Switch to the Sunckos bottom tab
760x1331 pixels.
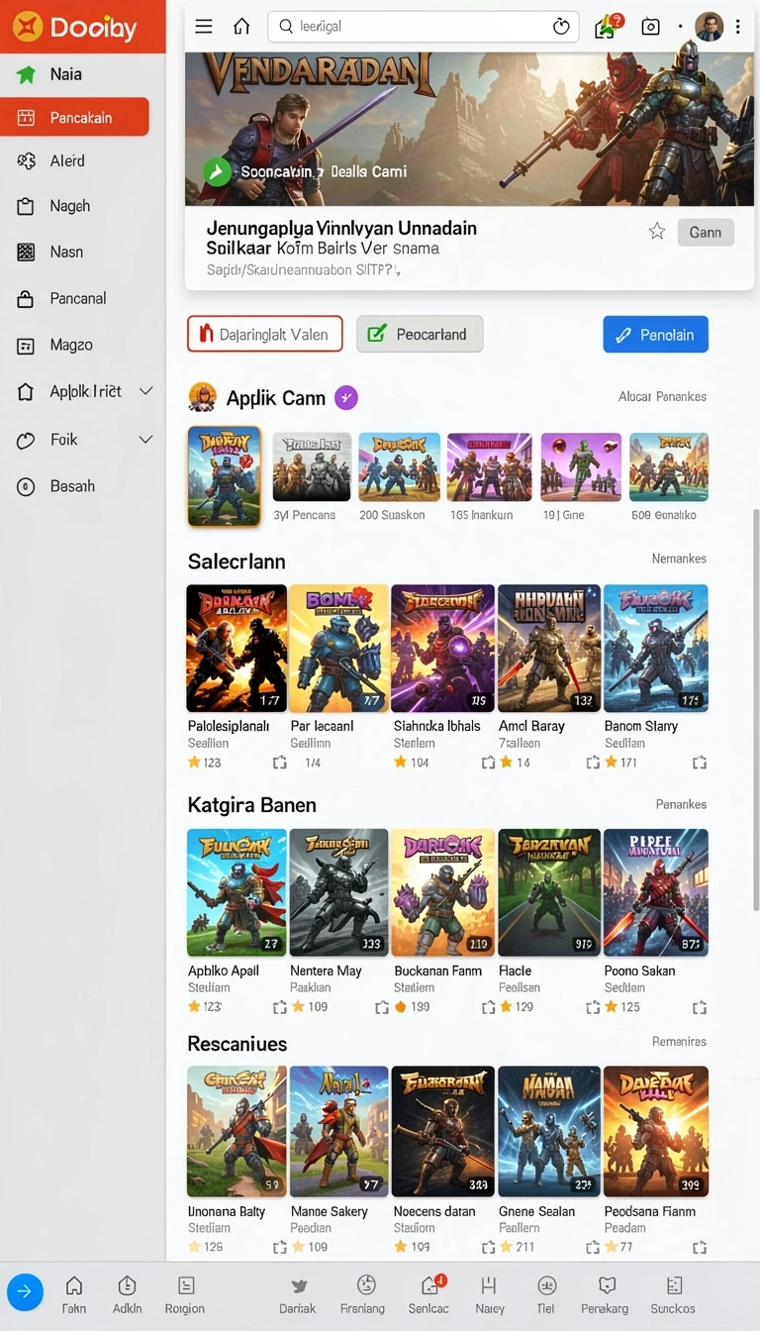click(x=673, y=1294)
